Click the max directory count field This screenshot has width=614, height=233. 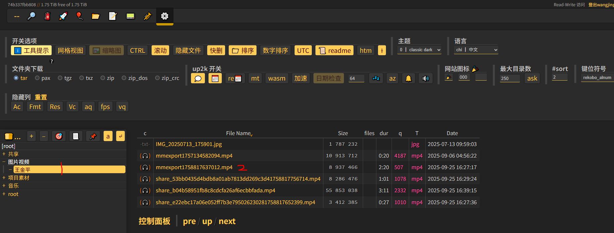click(x=509, y=78)
